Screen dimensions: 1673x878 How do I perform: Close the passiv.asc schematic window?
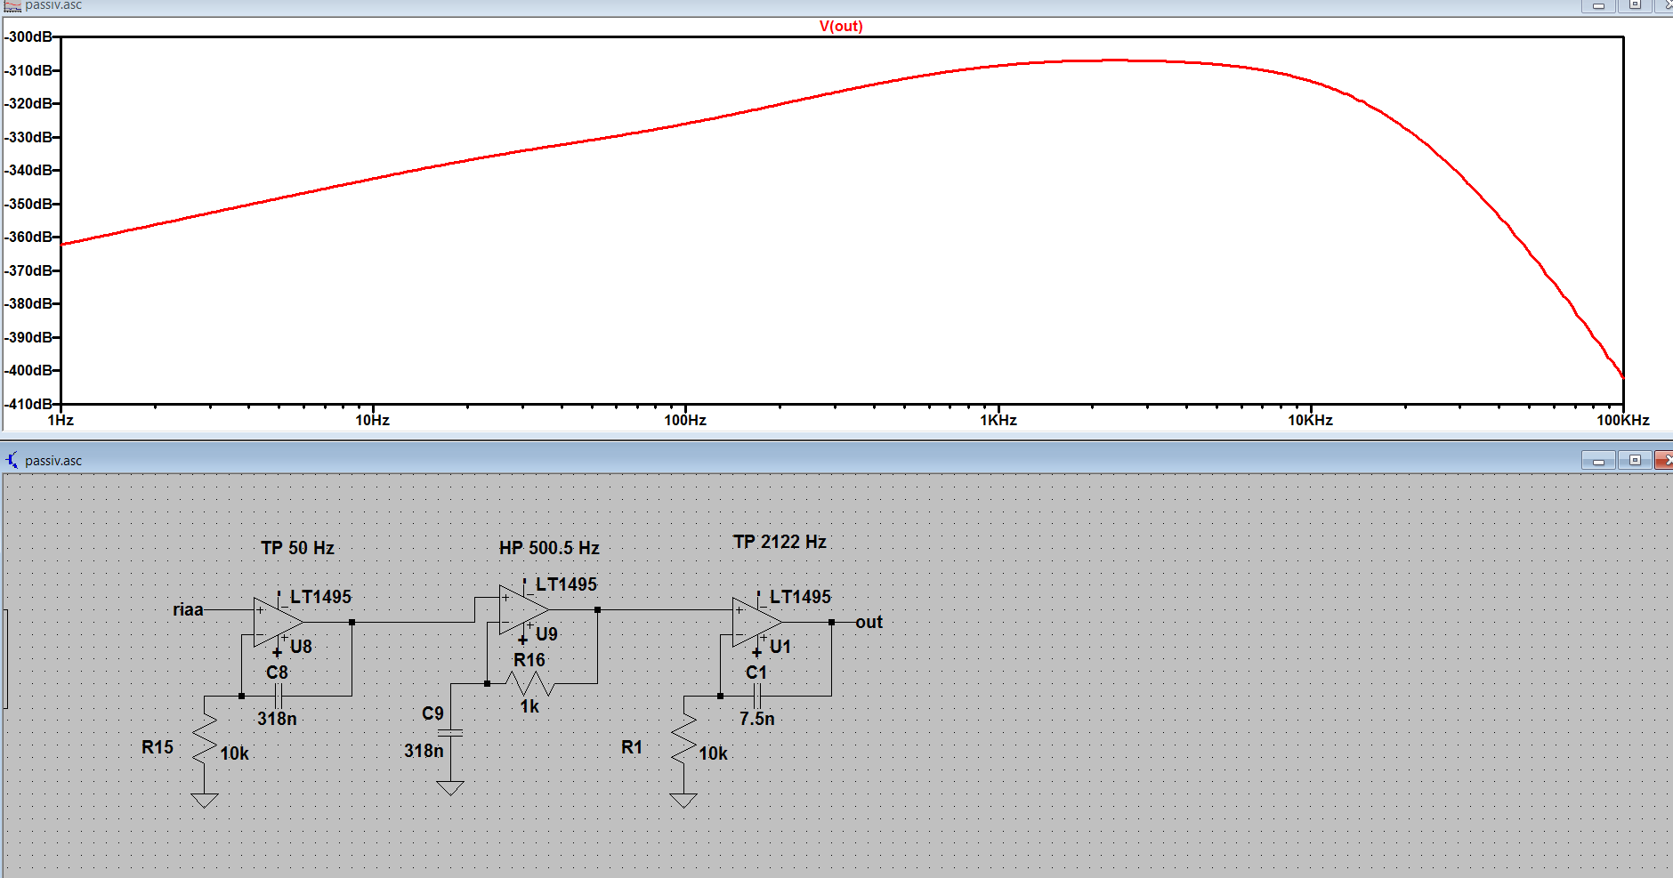click(1664, 460)
